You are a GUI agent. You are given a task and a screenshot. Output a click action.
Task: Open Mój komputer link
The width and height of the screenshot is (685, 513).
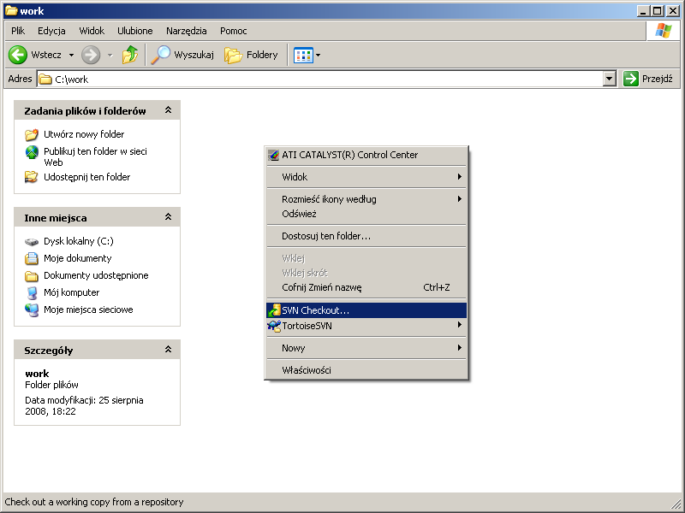[72, 292]
